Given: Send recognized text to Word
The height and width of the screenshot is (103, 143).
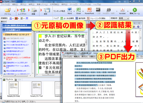Looking at the screenshot, I should [x=70, y=10].
